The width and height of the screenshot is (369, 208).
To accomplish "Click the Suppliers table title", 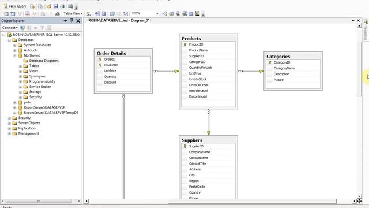I will pos(192,140).
